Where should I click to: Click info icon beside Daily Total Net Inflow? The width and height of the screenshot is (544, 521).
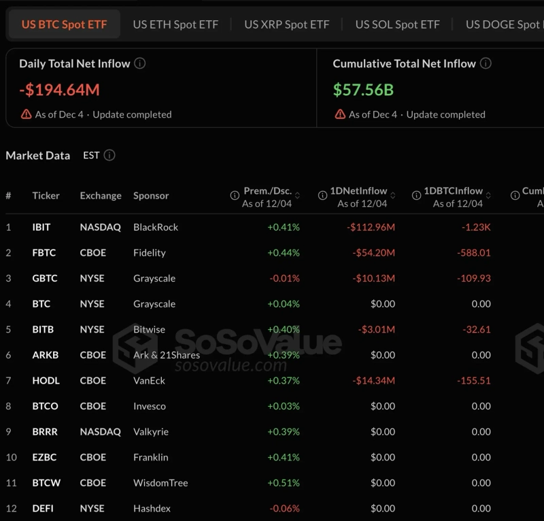(139, 64)
